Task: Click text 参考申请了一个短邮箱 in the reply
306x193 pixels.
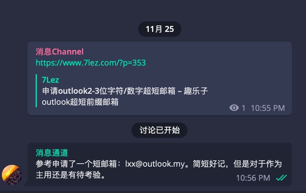Action: (76, 164)
